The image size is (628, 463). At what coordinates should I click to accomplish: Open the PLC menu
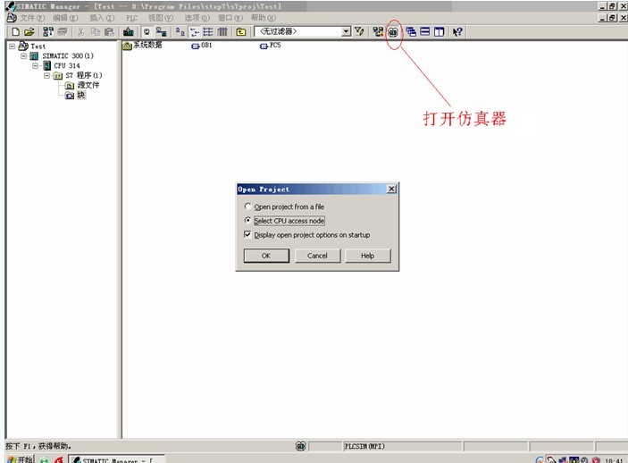132,18
